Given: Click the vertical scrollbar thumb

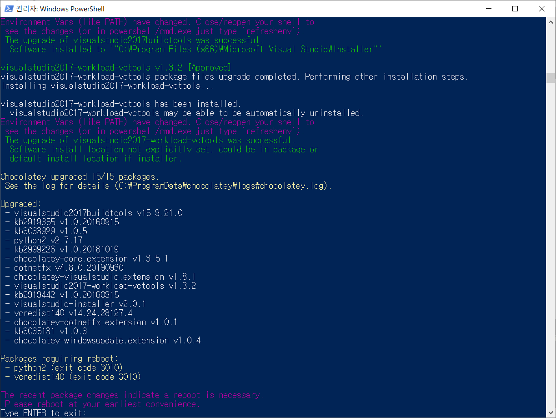Looking at the screenshot, I should 551,77.
